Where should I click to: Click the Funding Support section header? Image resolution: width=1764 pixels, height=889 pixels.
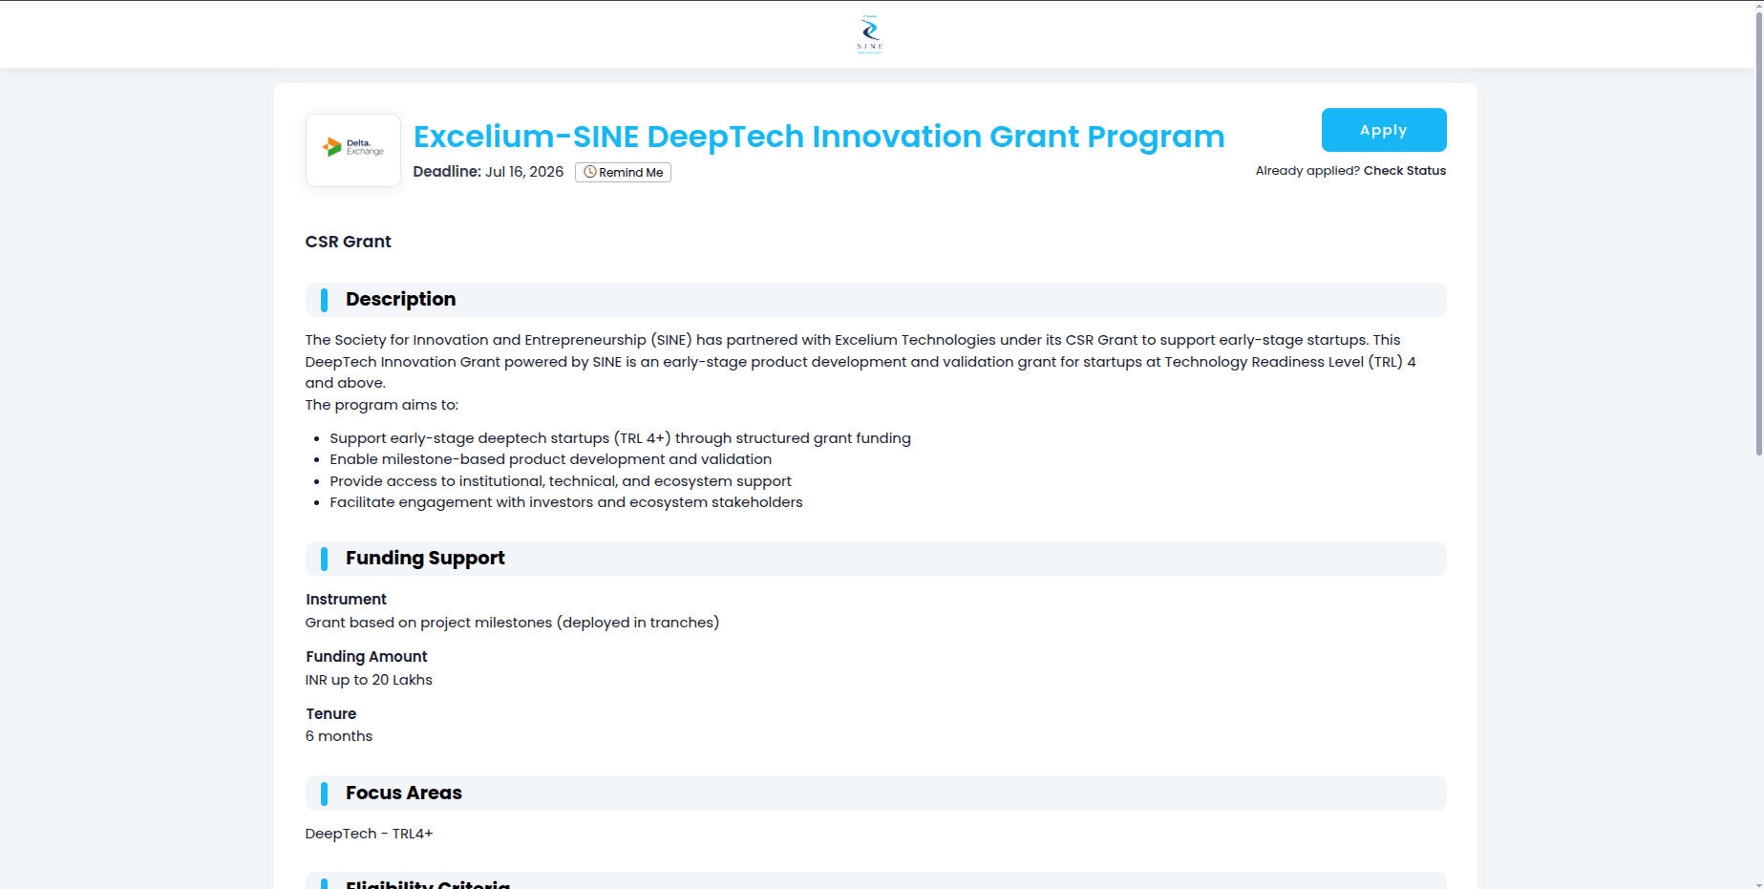pyautogui.click(x=876, y=559)
